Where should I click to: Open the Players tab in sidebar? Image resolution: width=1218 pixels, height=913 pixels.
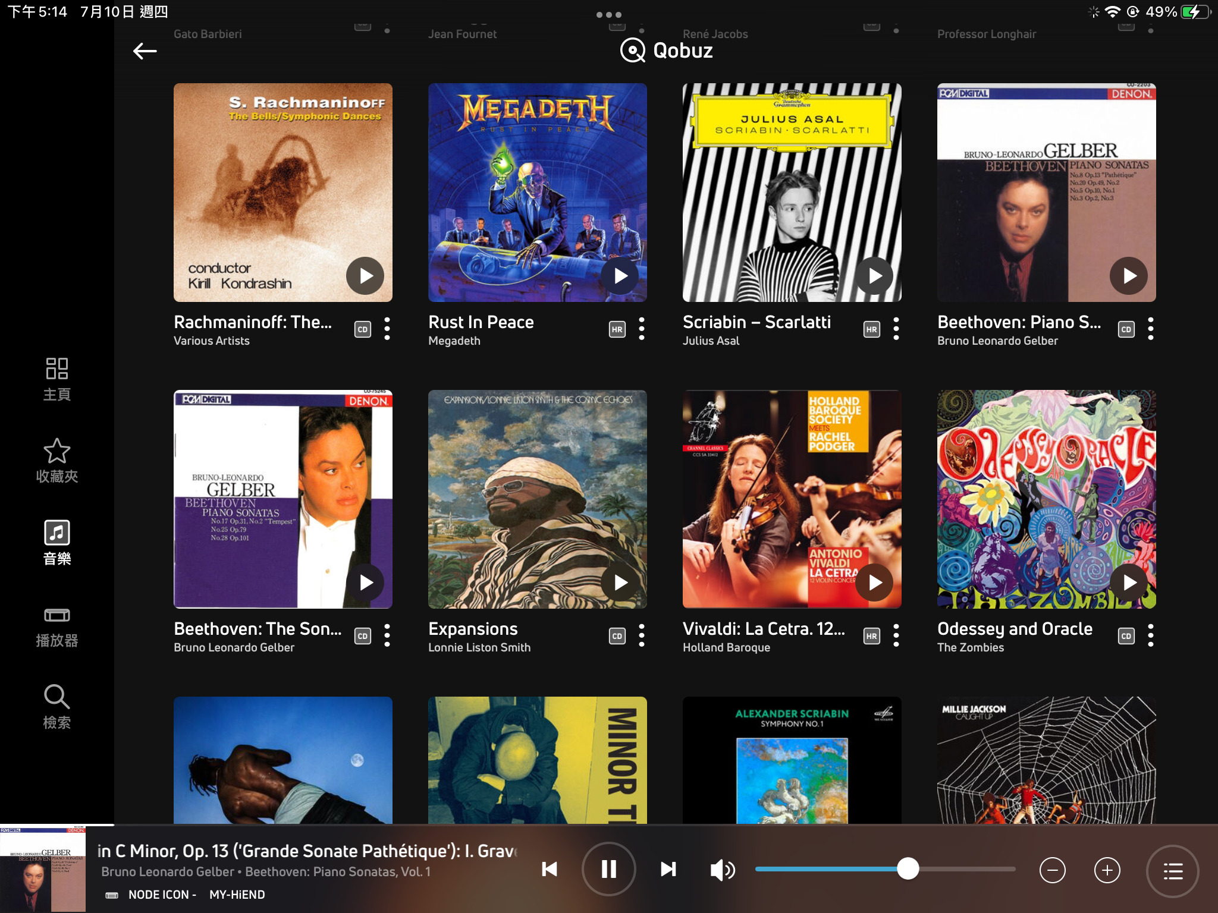[x=57, y=627]
